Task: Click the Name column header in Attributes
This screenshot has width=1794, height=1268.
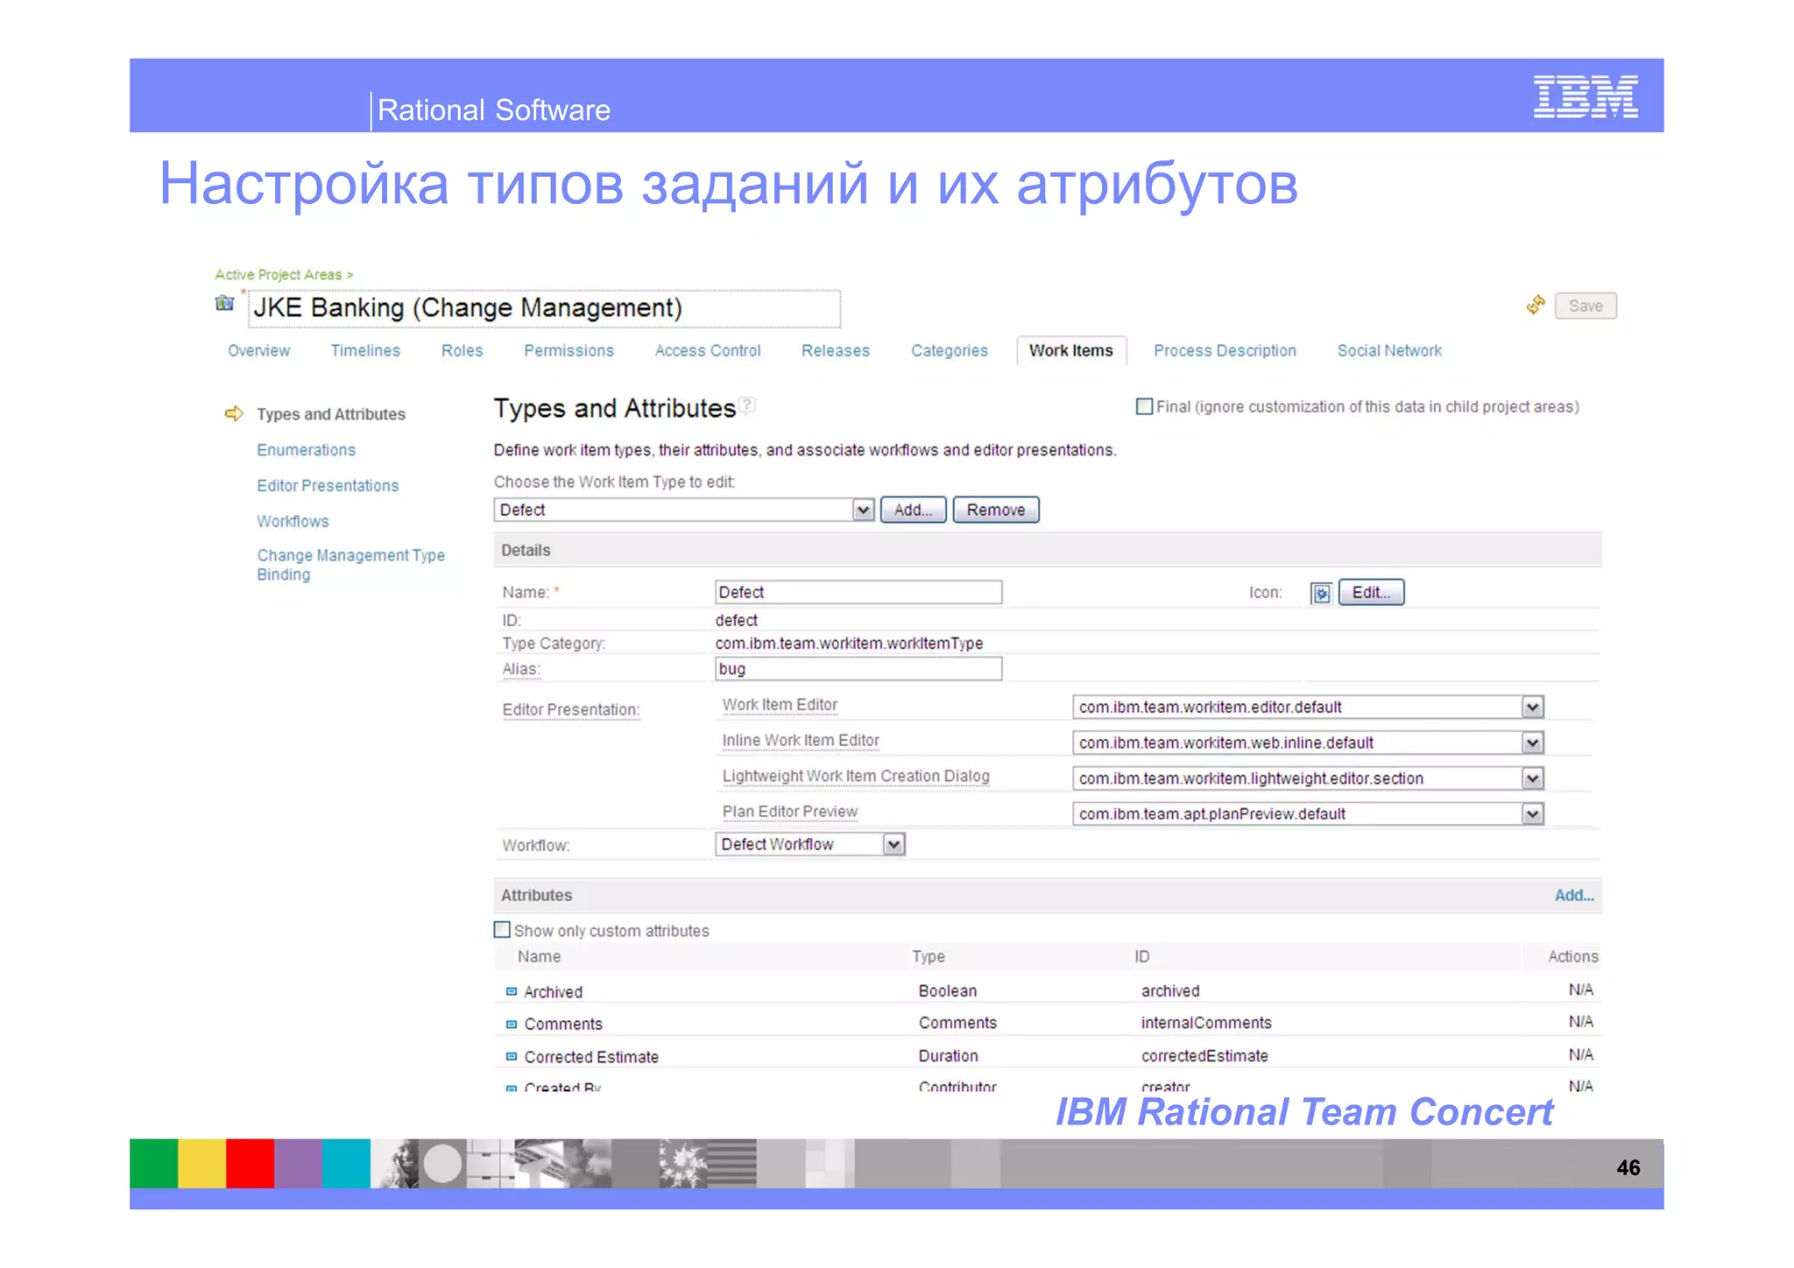Action: pos(539,956)
